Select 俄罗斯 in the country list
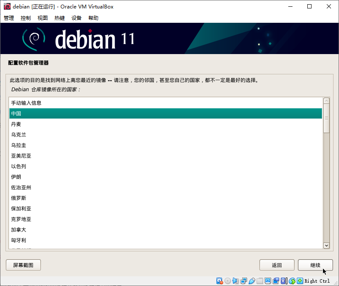Viewport: 339px width, 286px height. 166,198
